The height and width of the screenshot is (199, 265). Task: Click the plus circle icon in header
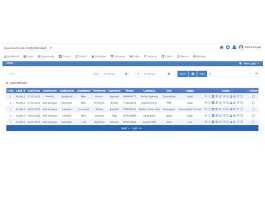228,47
